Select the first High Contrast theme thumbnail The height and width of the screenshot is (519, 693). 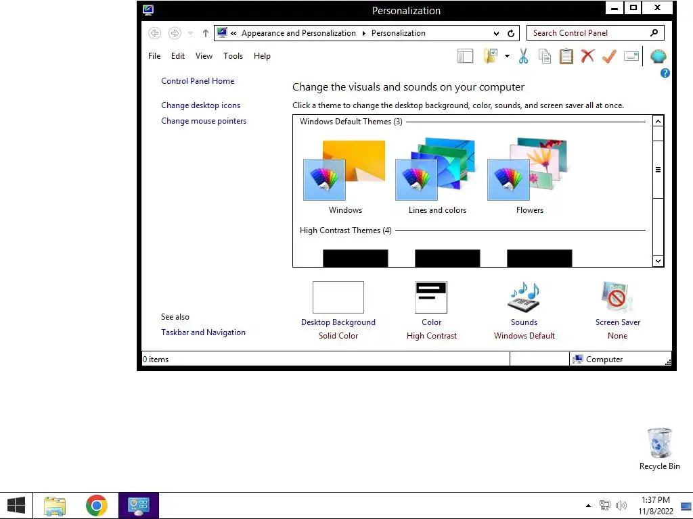355,258
